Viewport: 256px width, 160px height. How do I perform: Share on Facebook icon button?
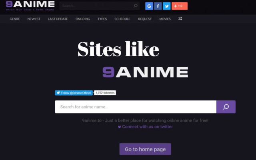tap(158, 6)
